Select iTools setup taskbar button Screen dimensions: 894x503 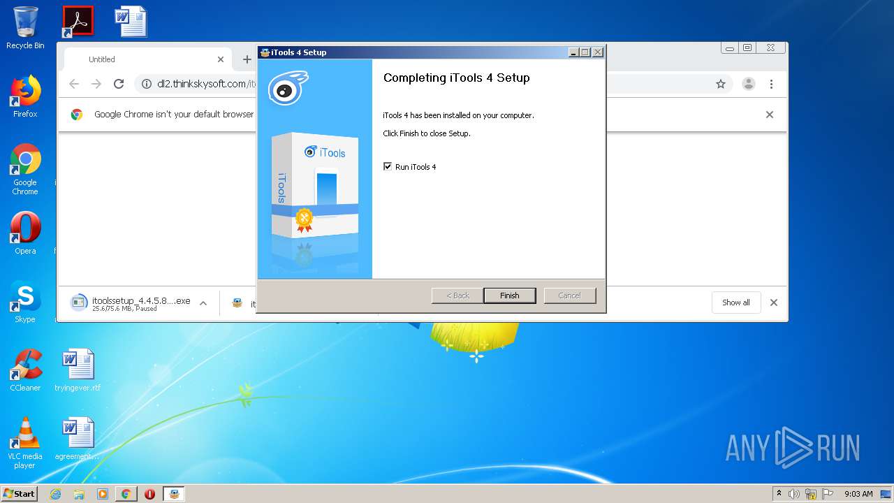[174, 494]
